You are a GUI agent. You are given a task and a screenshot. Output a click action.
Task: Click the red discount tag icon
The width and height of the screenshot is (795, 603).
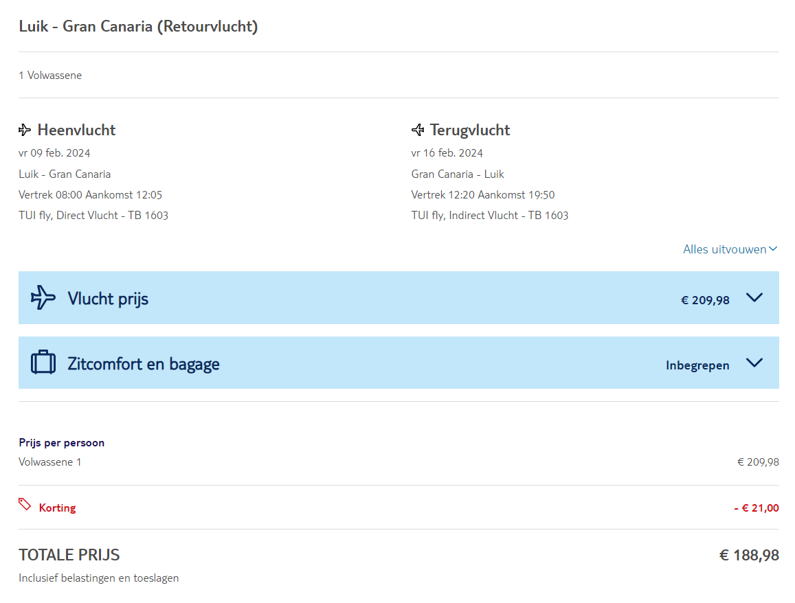25,505
